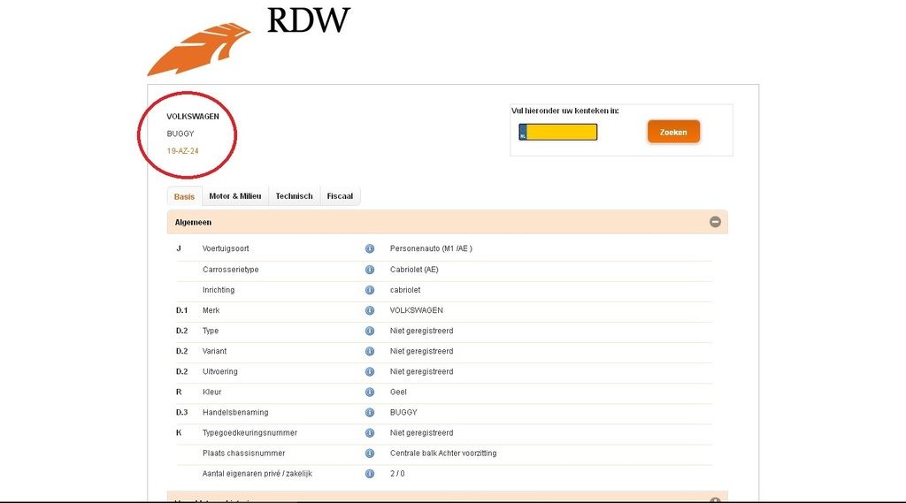The height and width of the screenshot is (503, 906).
Task: Switch to the Technisch tab
Action: pyautogui.click(x=294, y=196)
